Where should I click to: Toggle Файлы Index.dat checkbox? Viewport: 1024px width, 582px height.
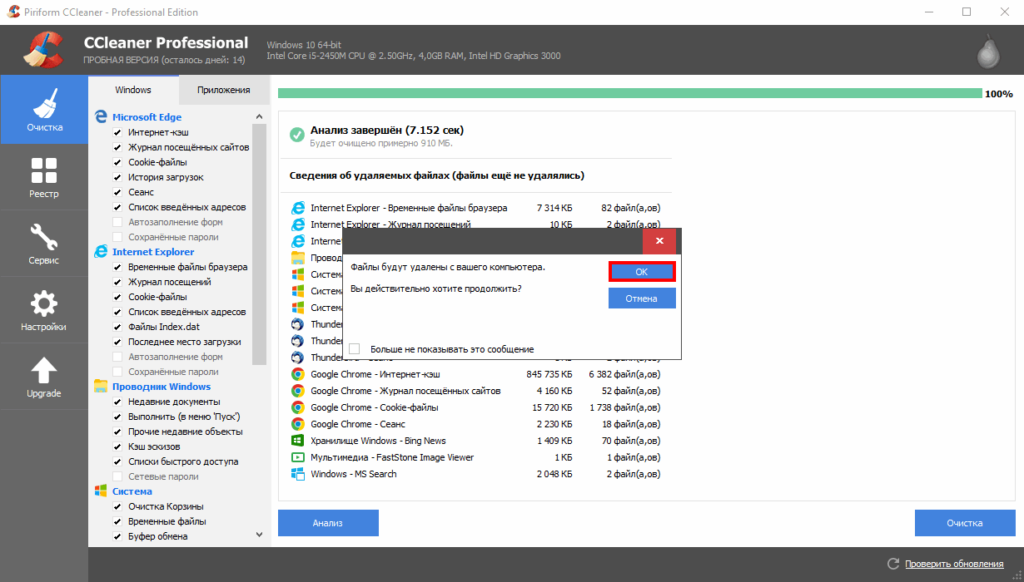click(x=117, y=327)
